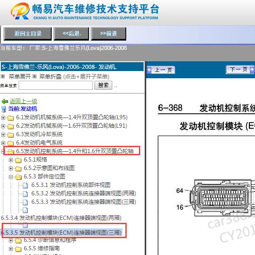This screenshot has height=255, width=255.
Task: Click page number 6–368 heading
Action: point(170,108)
